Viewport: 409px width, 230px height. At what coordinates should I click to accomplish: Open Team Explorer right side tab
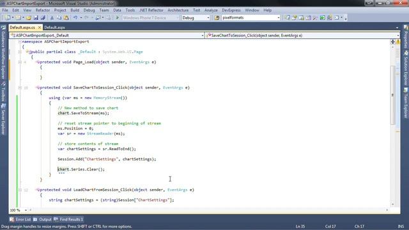[406, 103]
